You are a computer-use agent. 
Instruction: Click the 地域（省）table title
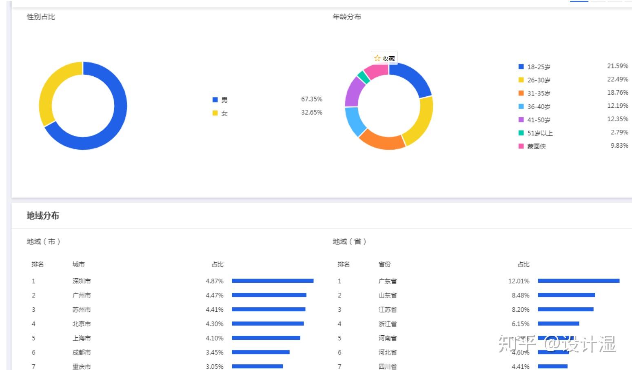click(350, 241)
